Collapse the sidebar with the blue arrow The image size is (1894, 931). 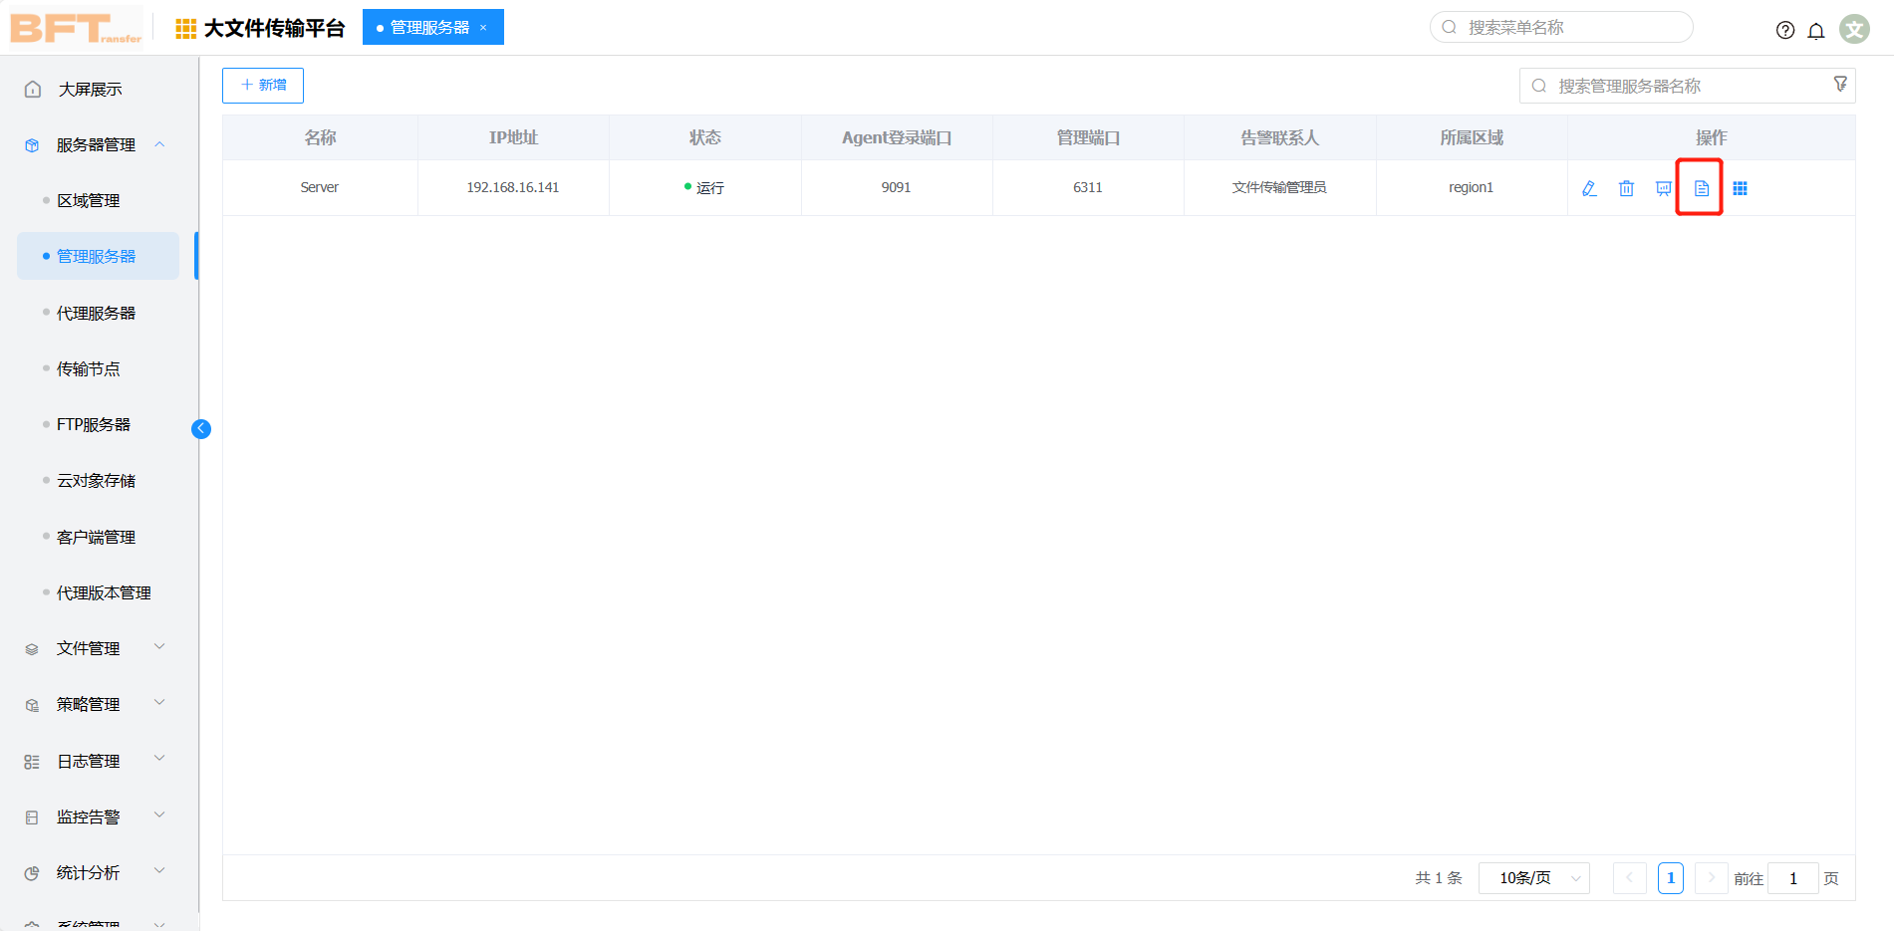[x=201, y=429]
